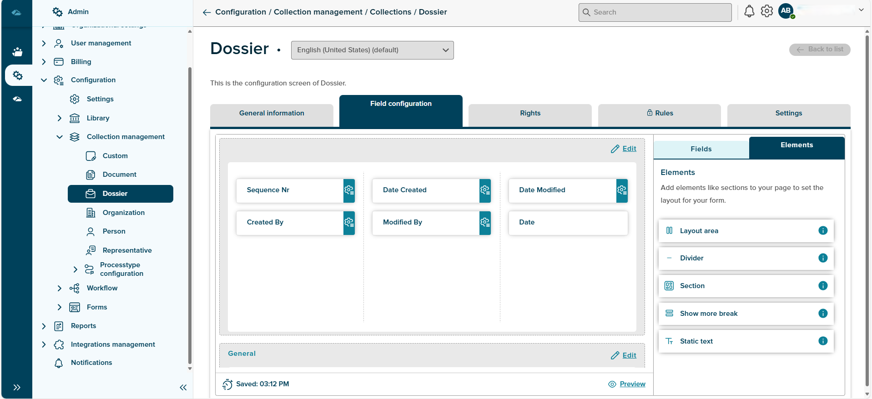Switch to the Rights tab
Viewport: 872px width, 399px height.
click(x=529, y=113)
